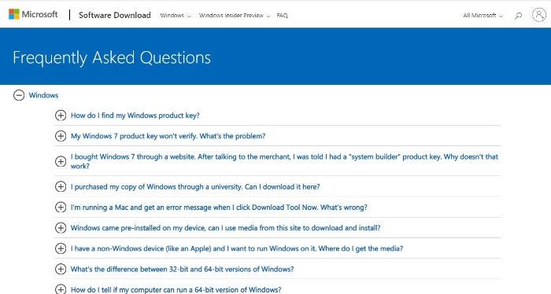This screenshot has width=551, height=294.
Task: Expand 'purchased through a university' plus icon
Action: [x=61, y=186]
